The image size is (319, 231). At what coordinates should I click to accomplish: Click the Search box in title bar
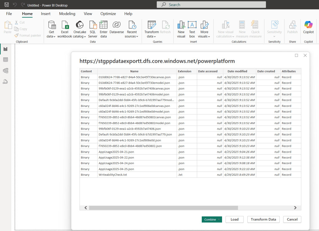click(211, 5)
